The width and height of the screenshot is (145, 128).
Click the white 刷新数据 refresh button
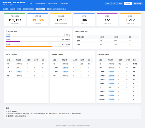(x=128, y=3)
